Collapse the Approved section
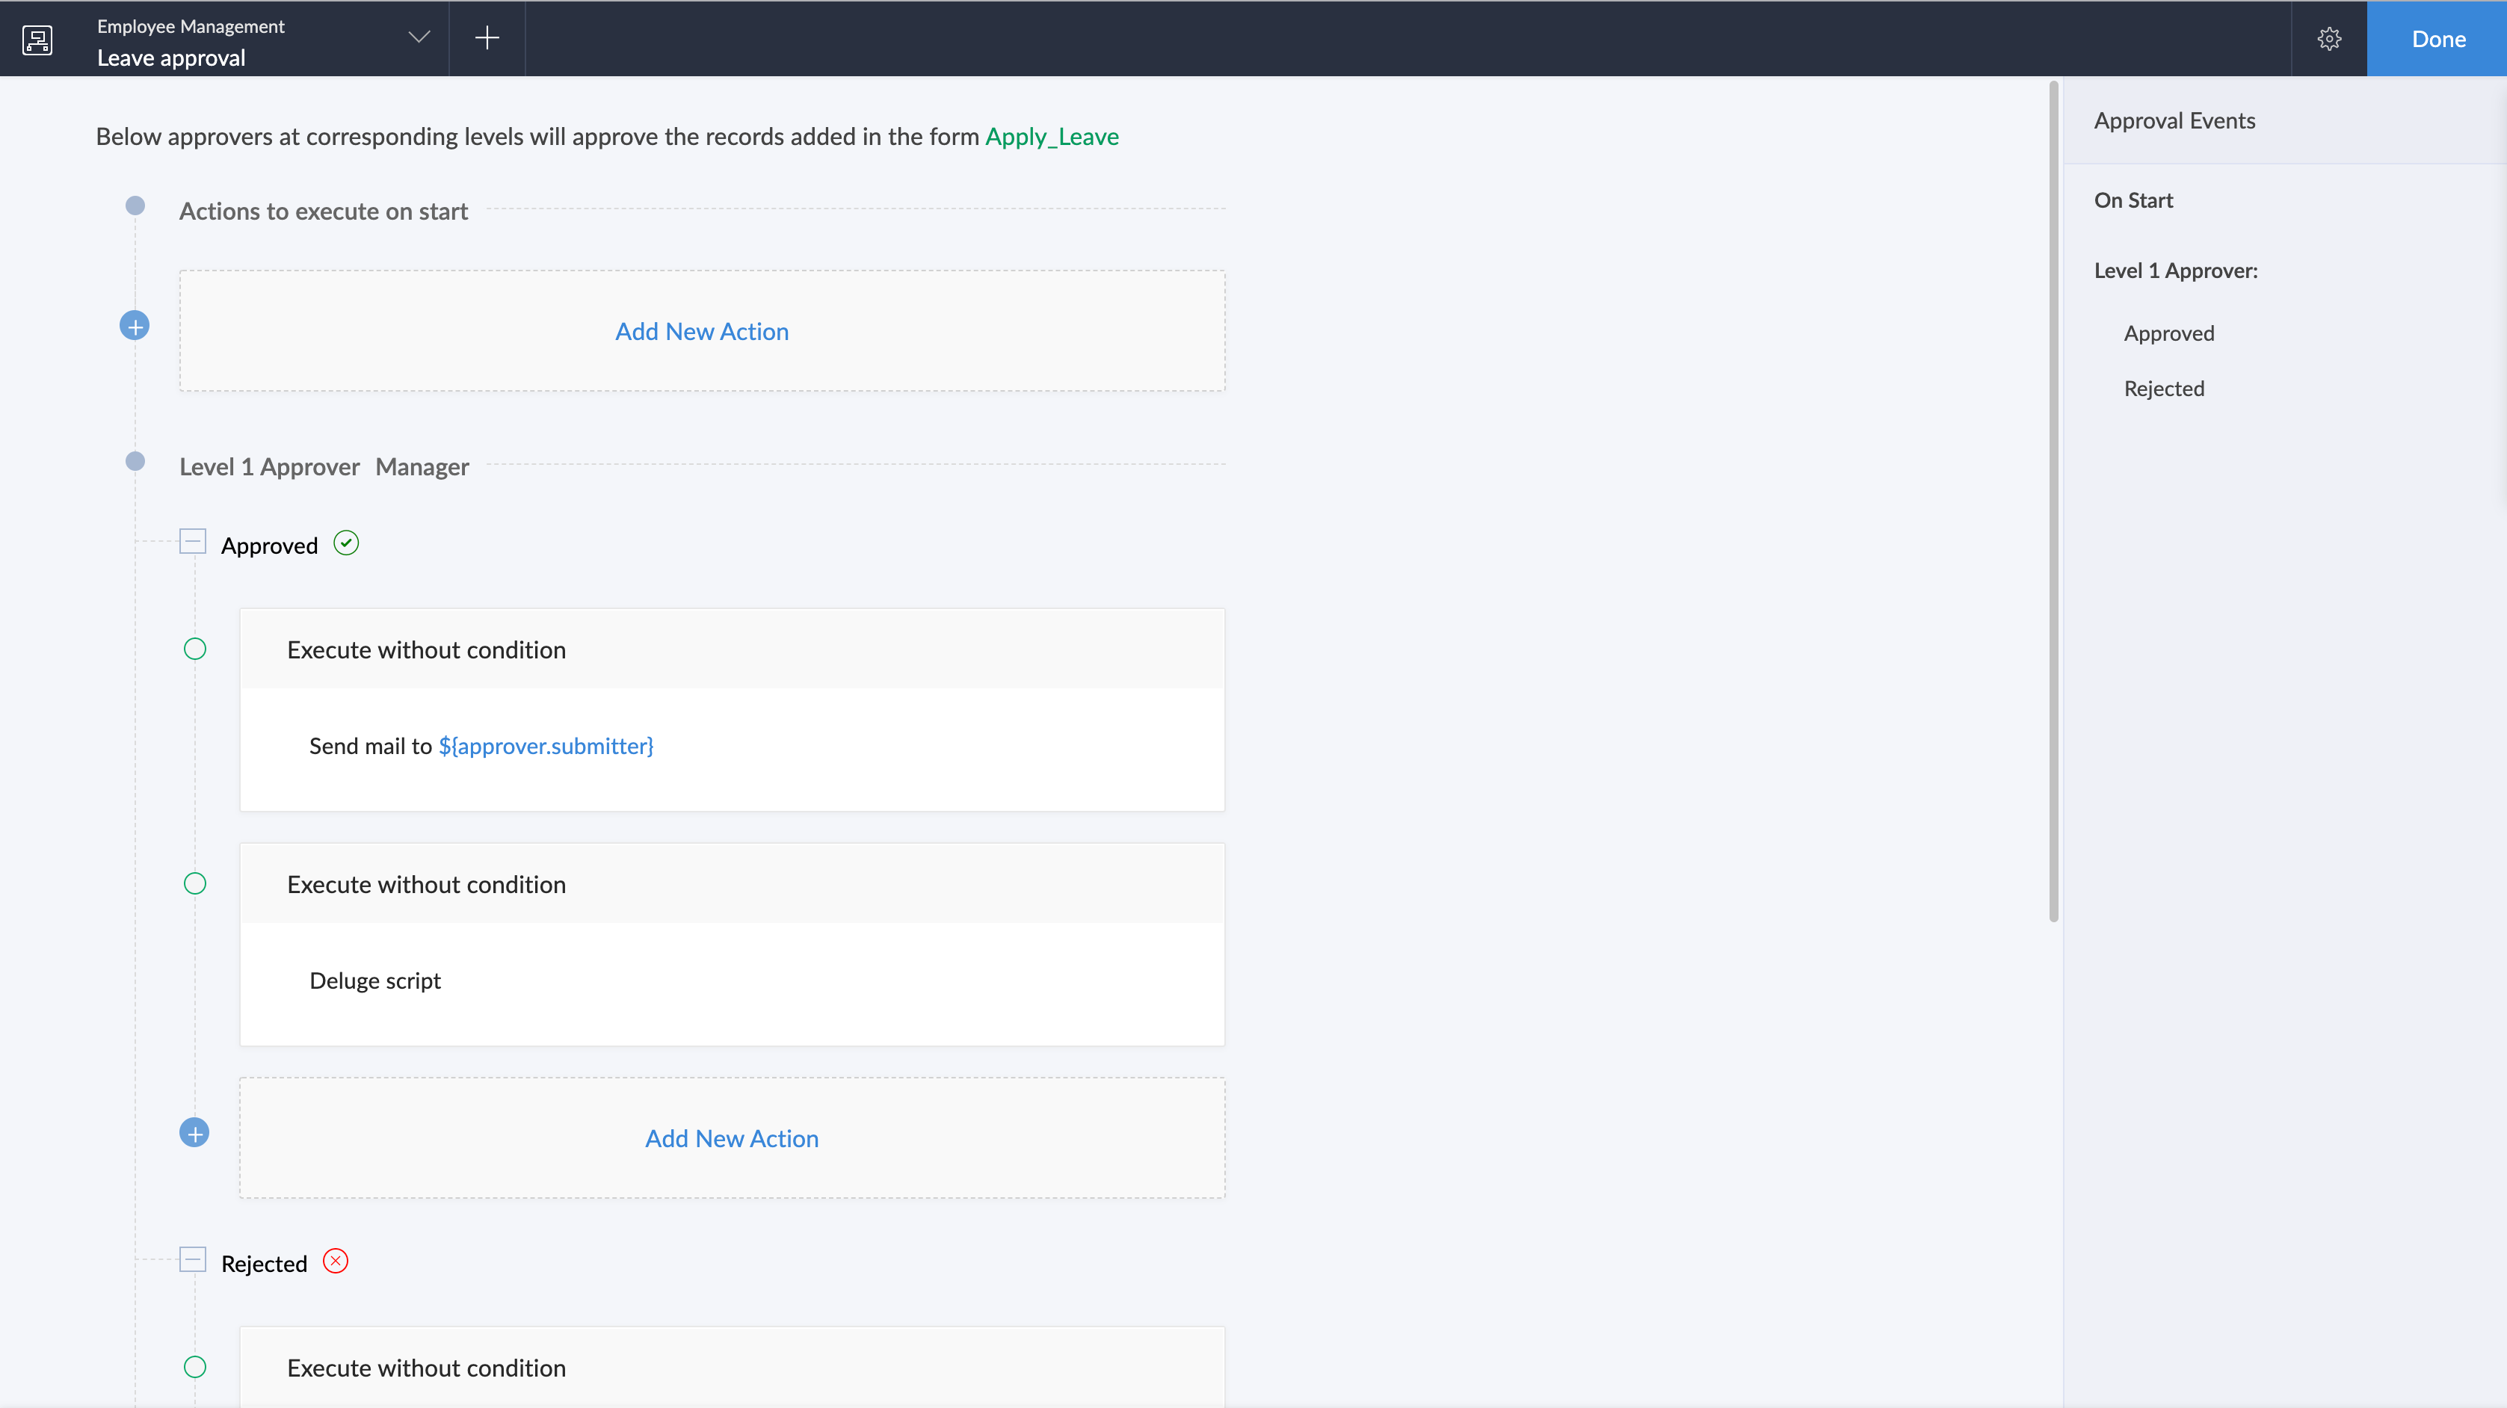 pyautogui.click(x=193, y=542)
